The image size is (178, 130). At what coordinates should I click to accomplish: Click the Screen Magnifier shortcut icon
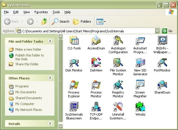140,84
